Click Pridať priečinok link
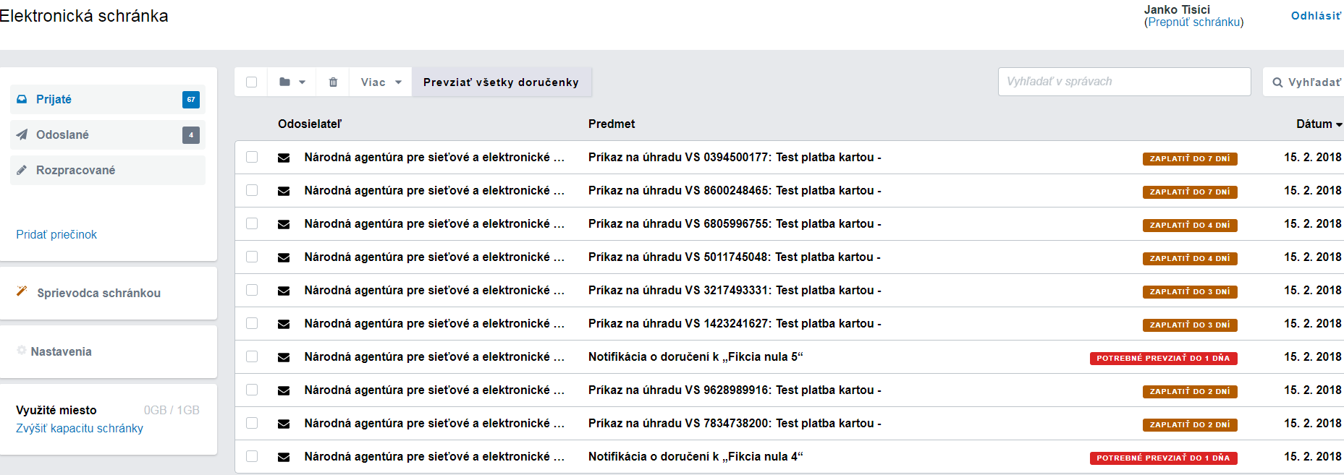The image size is (1344, 475). [x=56, y=234]
